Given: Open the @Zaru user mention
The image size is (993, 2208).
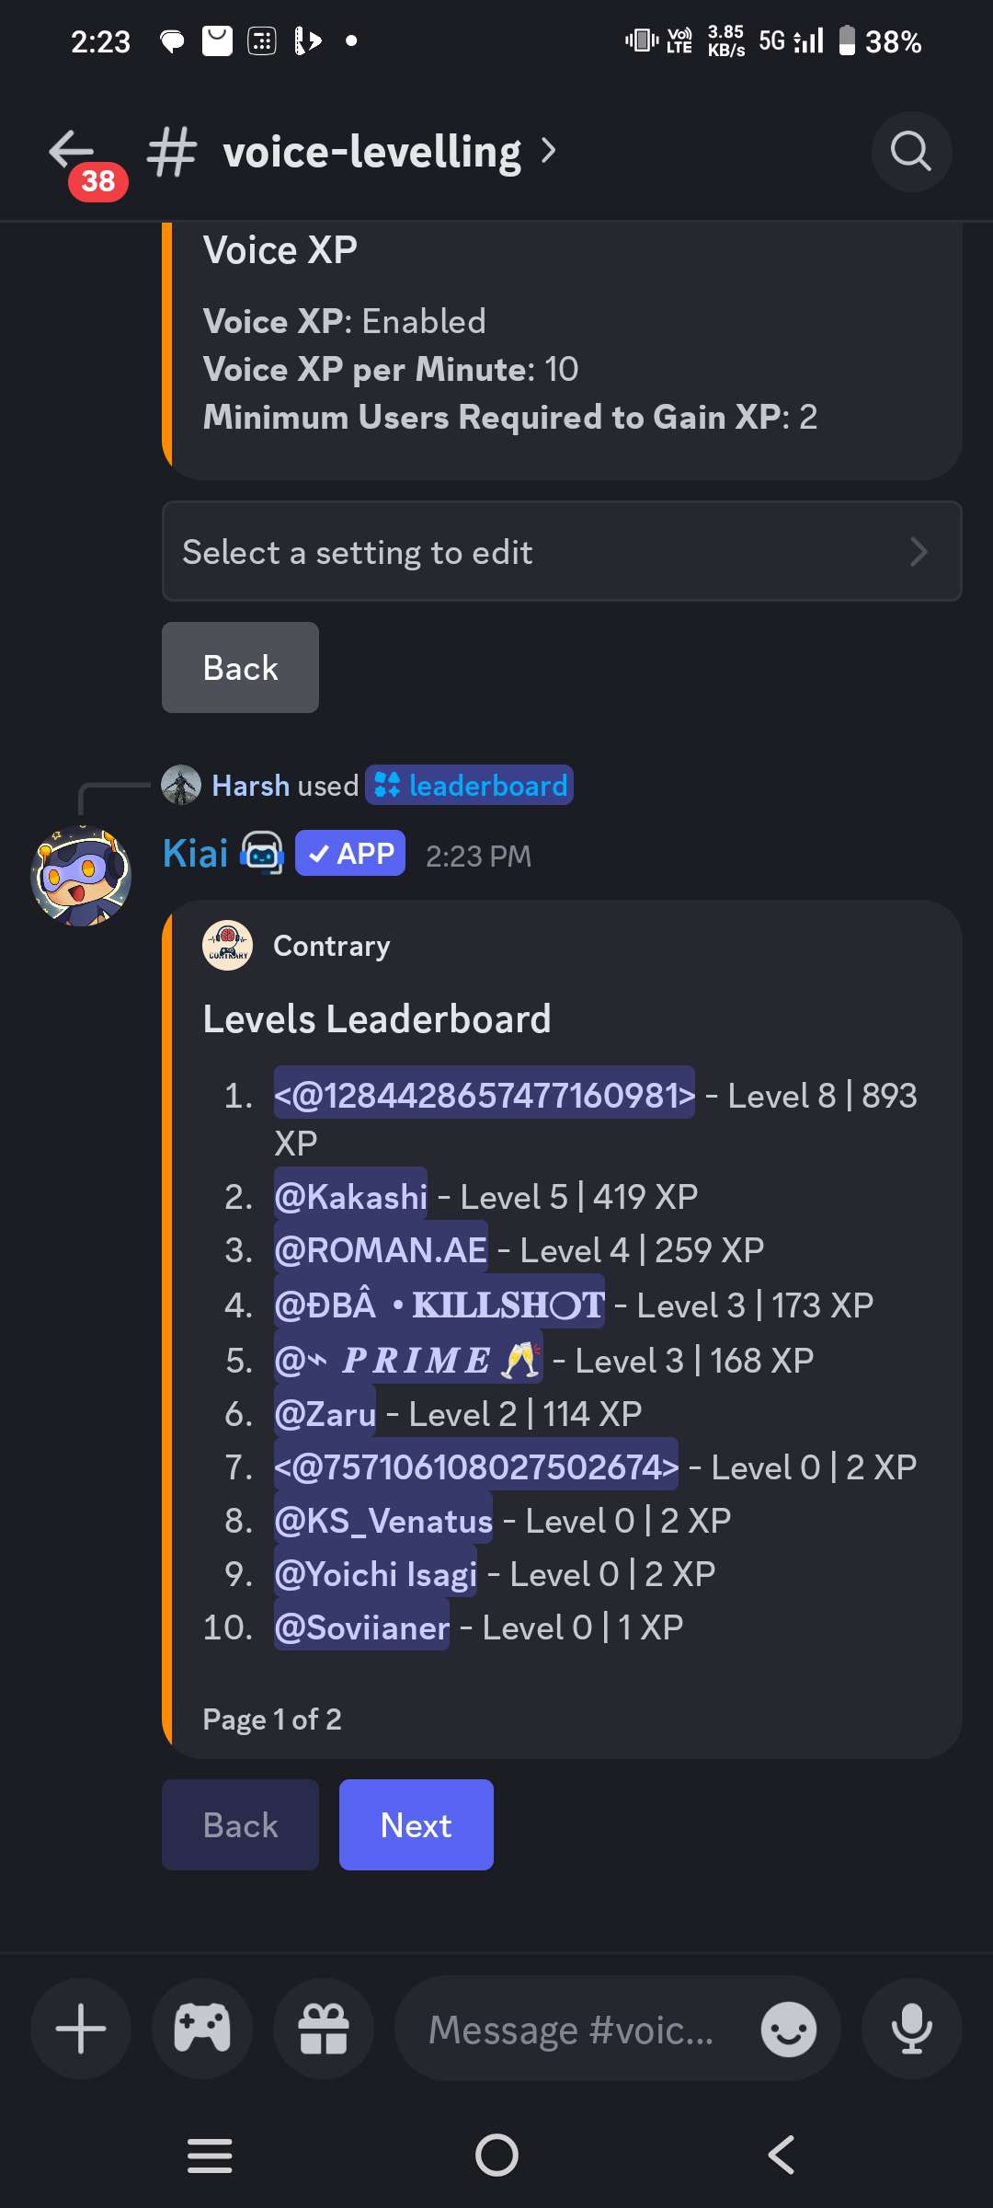Looking at the screenshot, I should pos(325,1413).
